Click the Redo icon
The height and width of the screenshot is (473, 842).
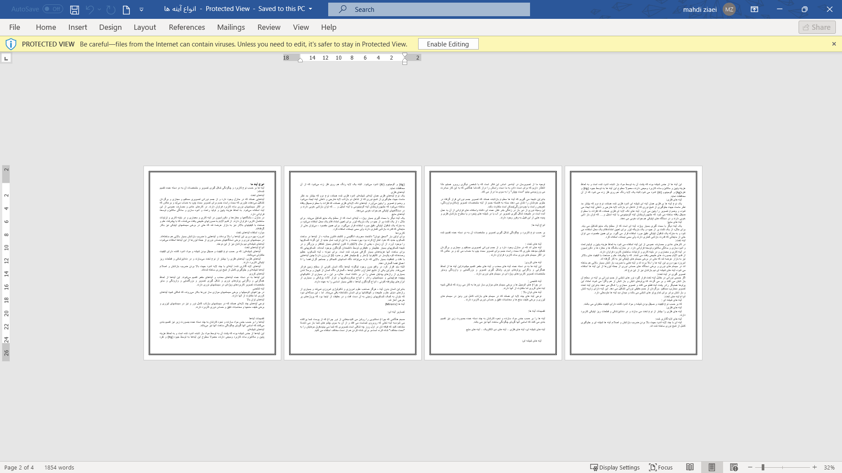[111, 9]
